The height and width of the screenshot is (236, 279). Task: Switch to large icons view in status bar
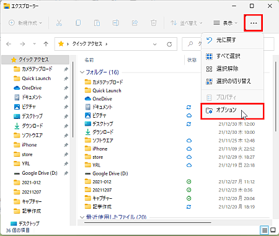(273, 230)
